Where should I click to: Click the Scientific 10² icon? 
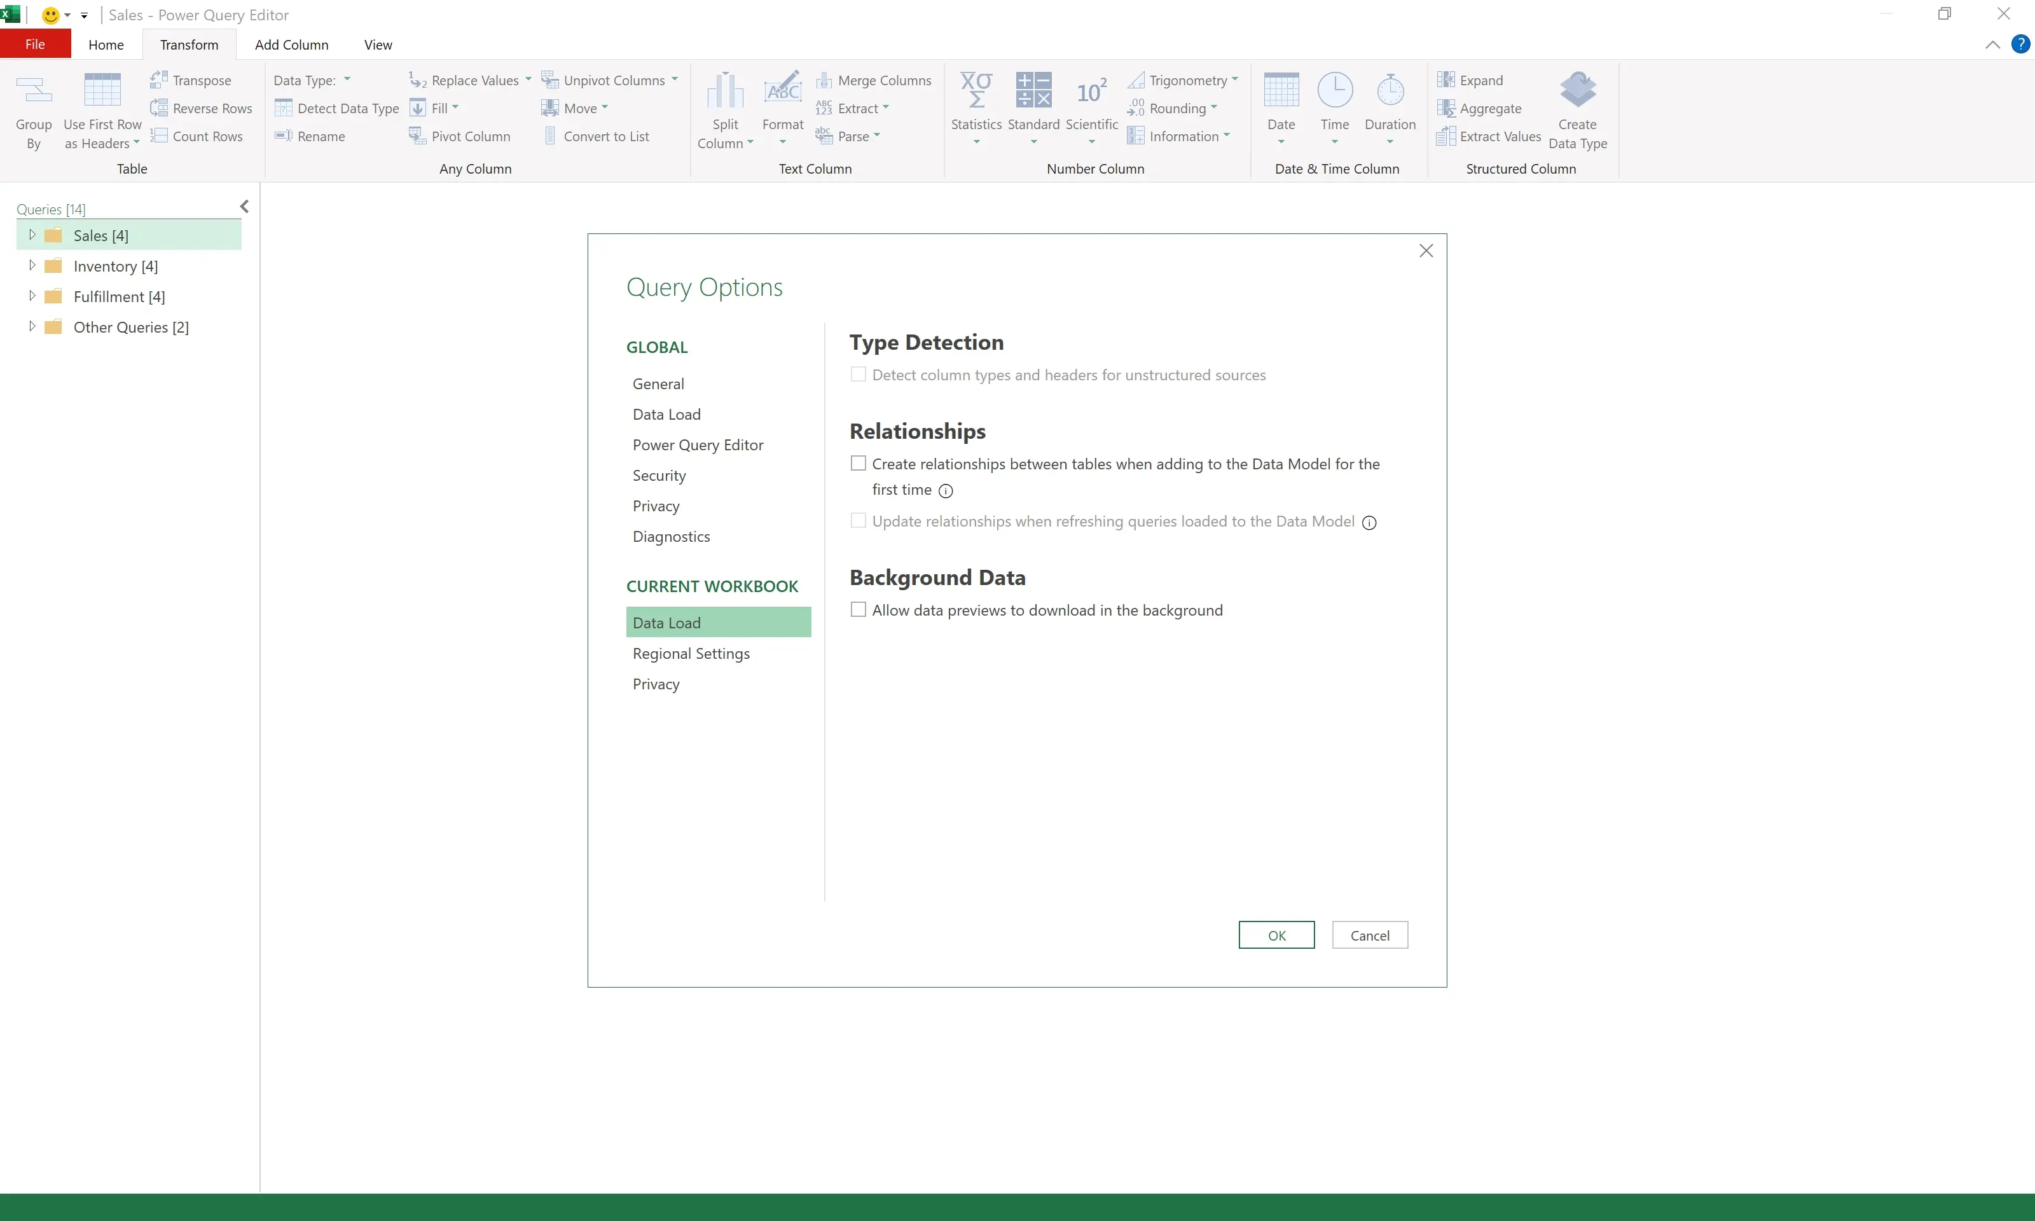[x=1091, y=92]
